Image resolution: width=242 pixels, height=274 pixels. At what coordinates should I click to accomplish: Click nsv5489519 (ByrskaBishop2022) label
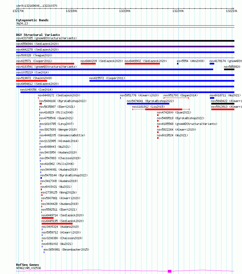[181, 118]
